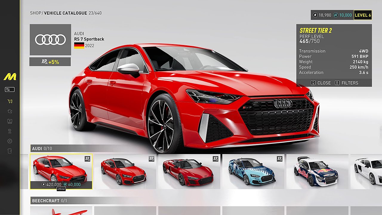Open the video playlist icon in sidebar
The image size is (382, 215).
pos(10,121)
